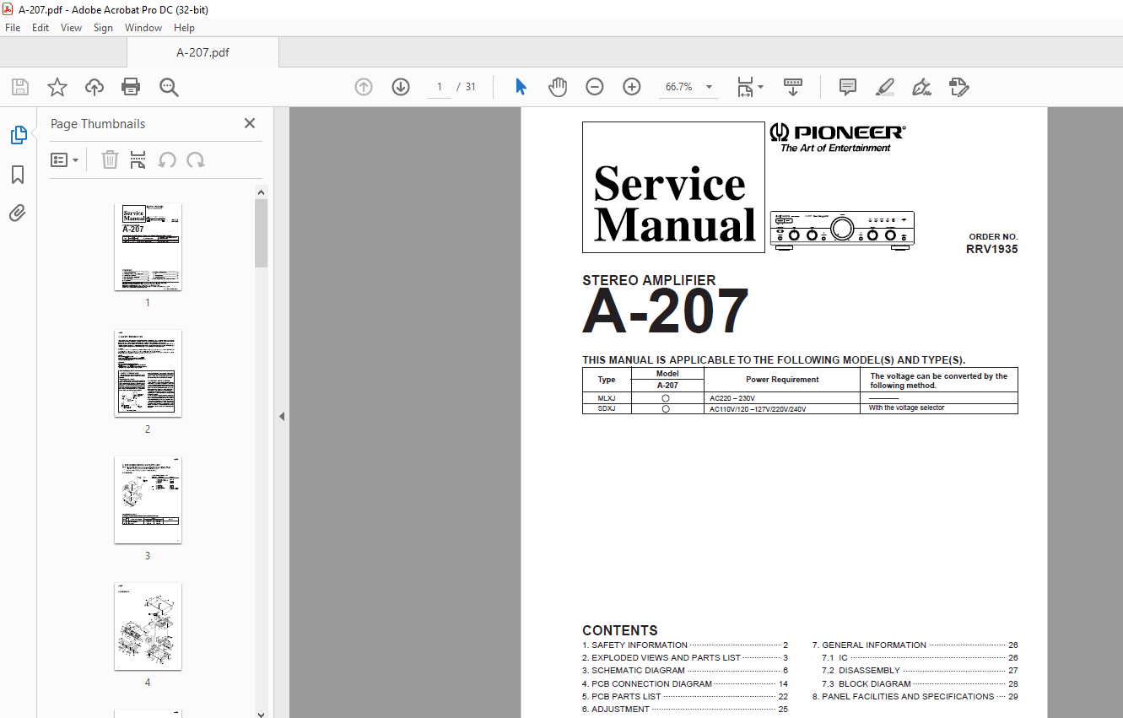
Task: Open the View menu
Action: click(x=72, y=28)
